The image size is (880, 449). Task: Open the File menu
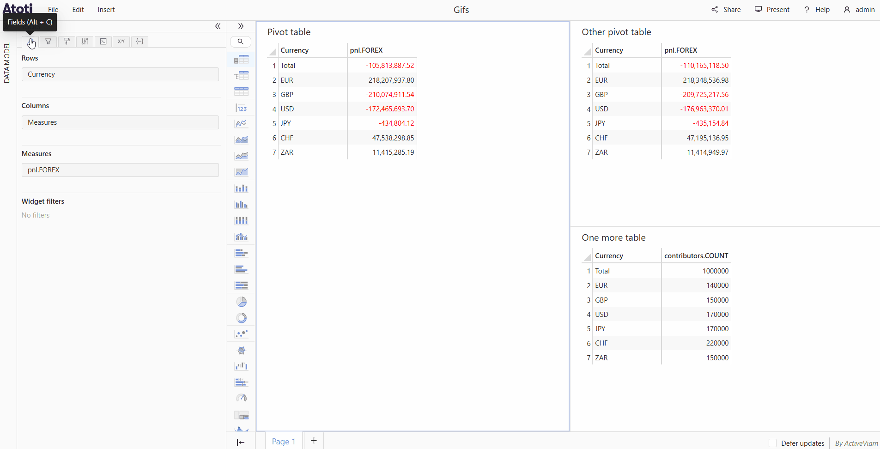point(53,10)
